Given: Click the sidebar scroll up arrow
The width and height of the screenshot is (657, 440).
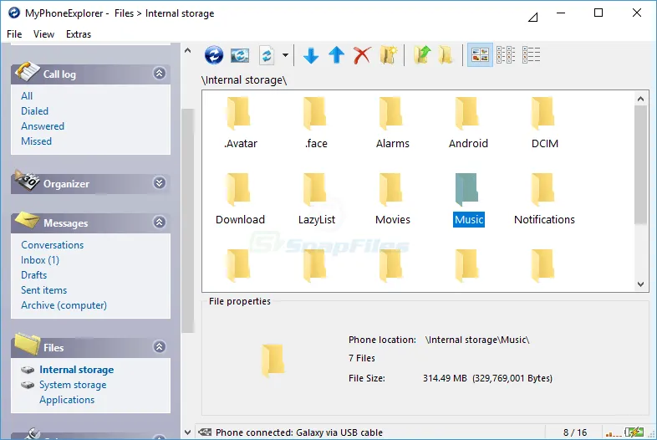Looking at the screenshot, I should [188, 51].
